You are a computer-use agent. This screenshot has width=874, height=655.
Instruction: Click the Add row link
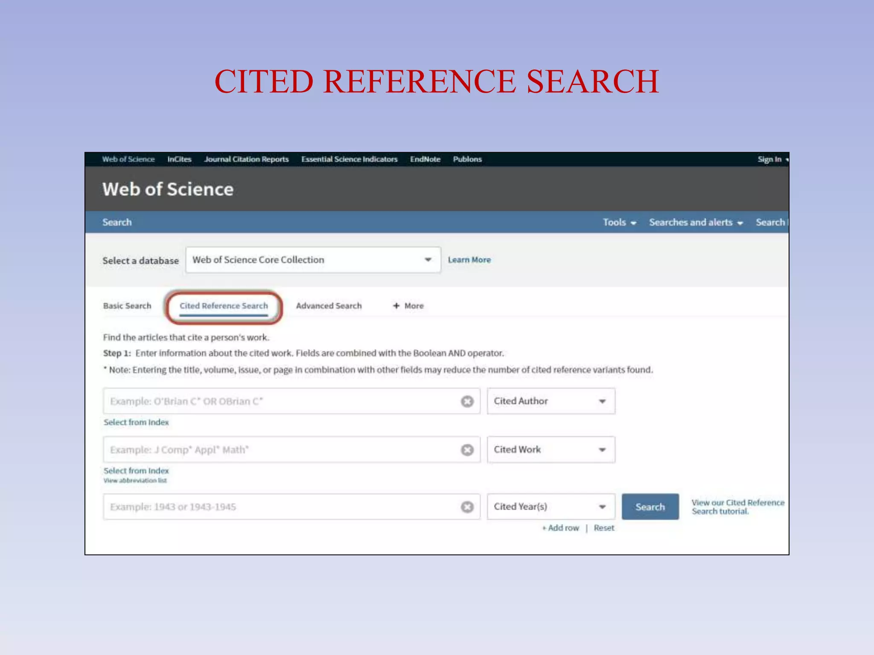pyautogui.click(x=561, y=528)
